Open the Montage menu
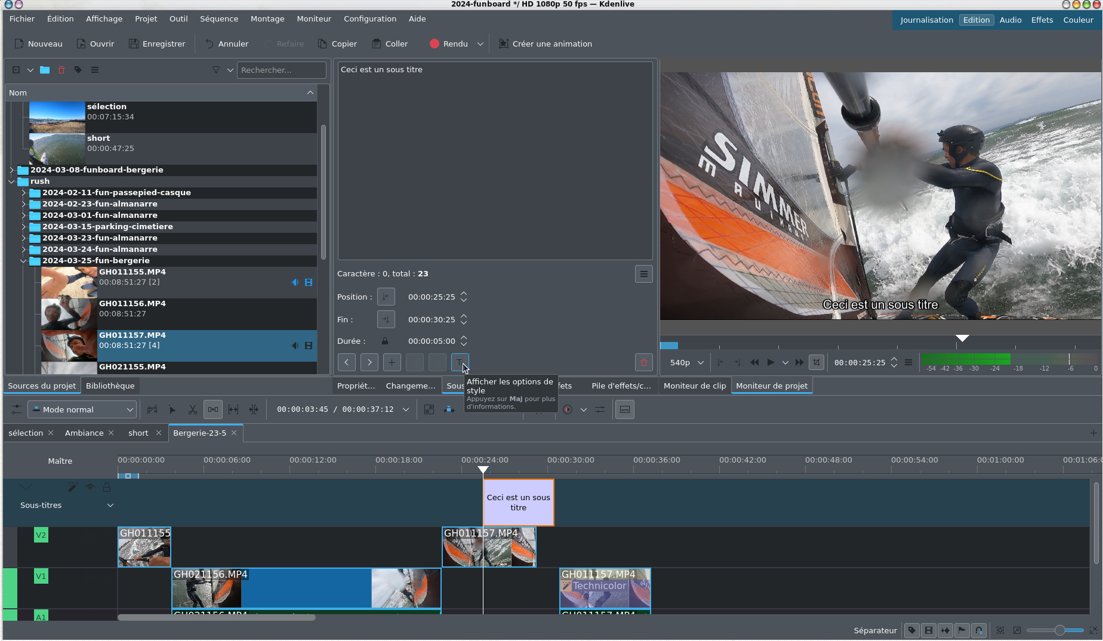This screenshot has width=1103, height=641. point(267,19)
